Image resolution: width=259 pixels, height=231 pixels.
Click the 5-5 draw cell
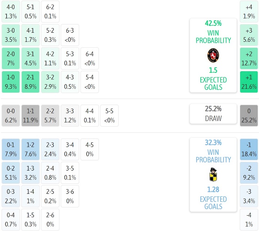[109, 116]
